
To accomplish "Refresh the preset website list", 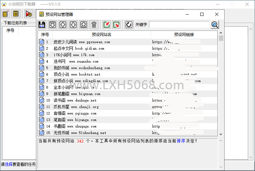I will pyautogui.click(x=129, y=25).
